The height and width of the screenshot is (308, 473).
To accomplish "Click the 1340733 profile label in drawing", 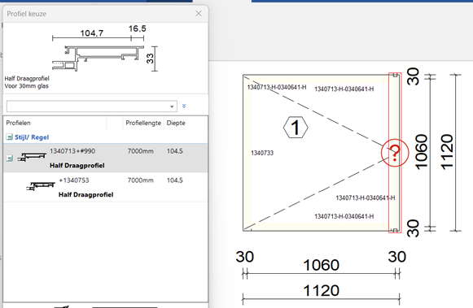I will [262, 153].
